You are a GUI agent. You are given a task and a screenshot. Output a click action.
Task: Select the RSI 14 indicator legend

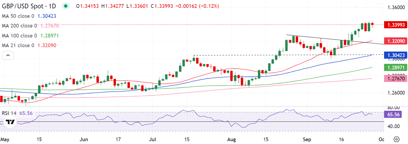[x=9, y=113]
